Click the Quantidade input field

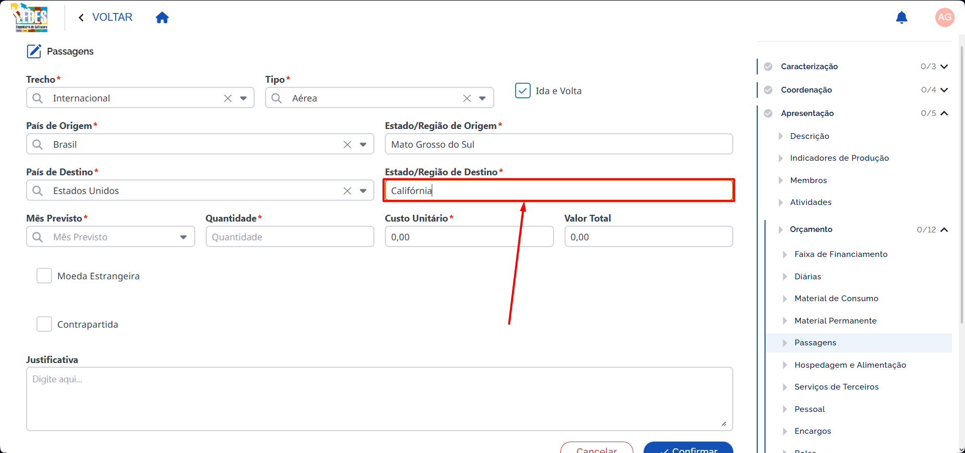290,237
